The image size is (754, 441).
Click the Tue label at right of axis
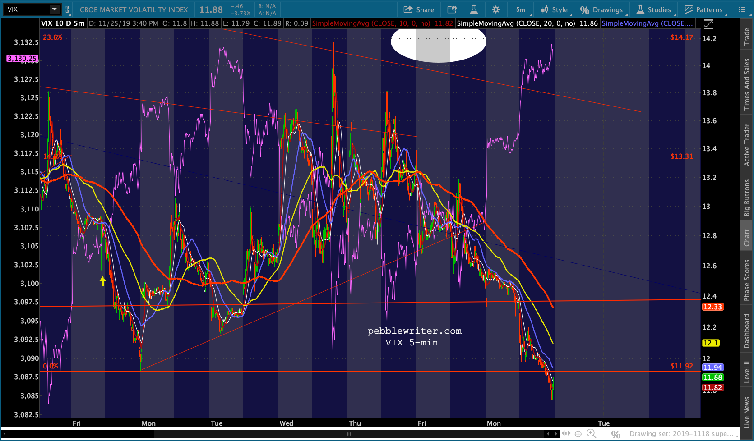604,423
